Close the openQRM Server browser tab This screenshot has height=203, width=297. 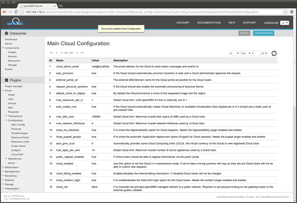(x=54, y=6)
